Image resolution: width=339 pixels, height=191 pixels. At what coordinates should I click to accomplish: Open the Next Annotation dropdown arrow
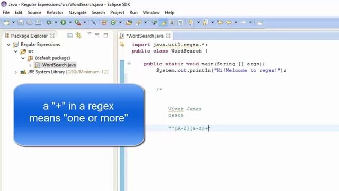point(198,22)
